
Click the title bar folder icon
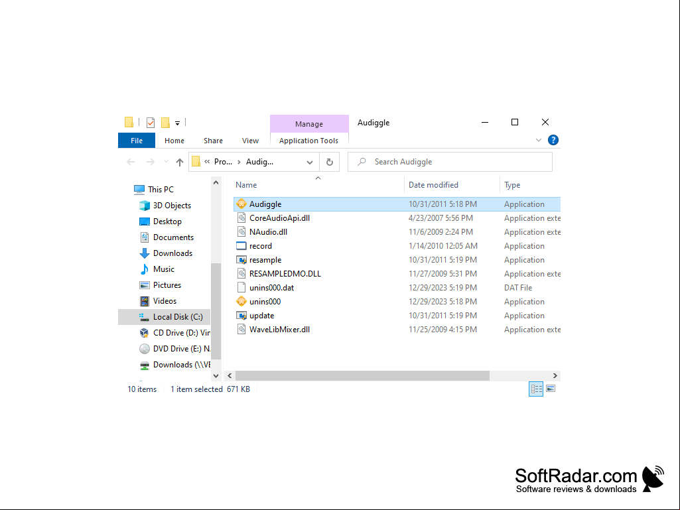129,122
